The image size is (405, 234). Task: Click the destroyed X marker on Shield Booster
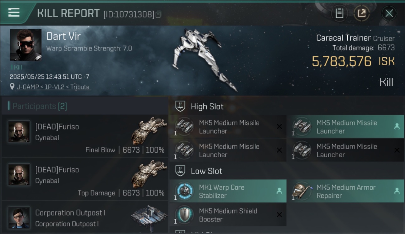(x=279, y=215)
